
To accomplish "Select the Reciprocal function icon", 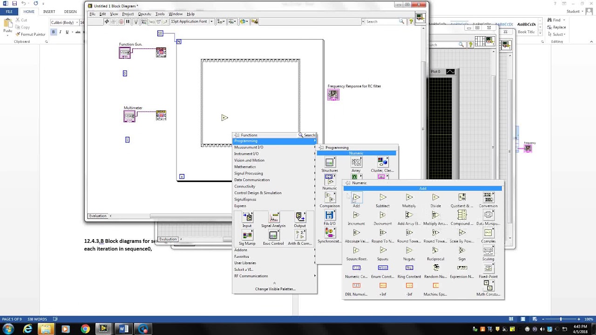I will (436, 250).
